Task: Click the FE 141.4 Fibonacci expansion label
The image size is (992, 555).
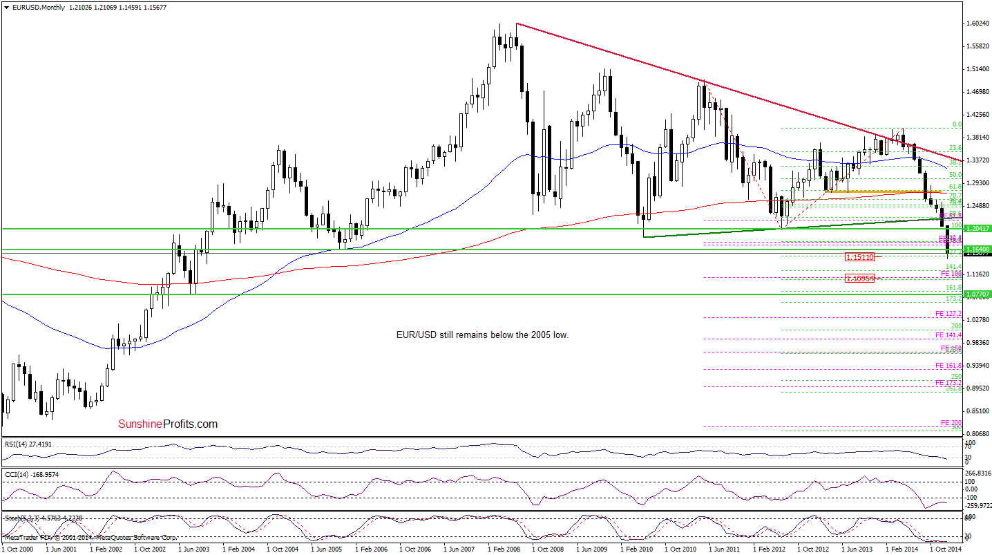Action: point(949,335)
